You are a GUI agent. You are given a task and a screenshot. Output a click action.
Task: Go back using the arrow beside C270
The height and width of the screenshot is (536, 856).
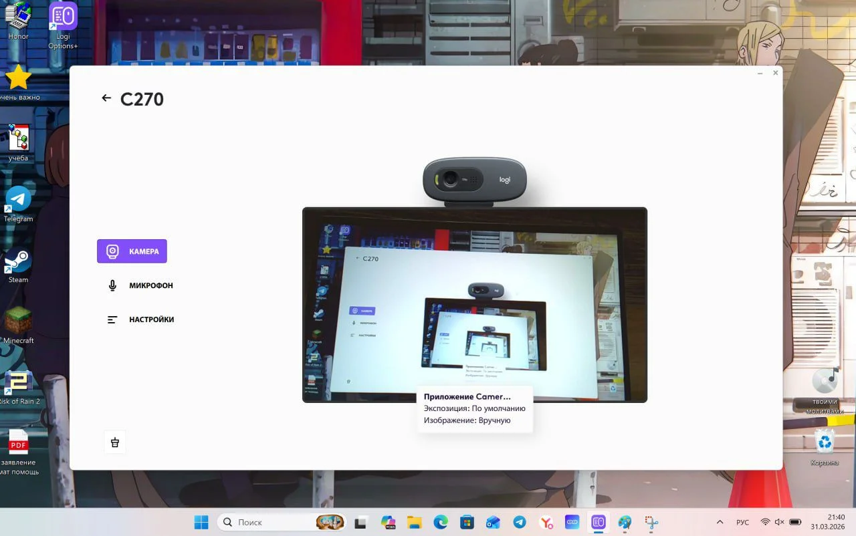click(x=106, y=98)
